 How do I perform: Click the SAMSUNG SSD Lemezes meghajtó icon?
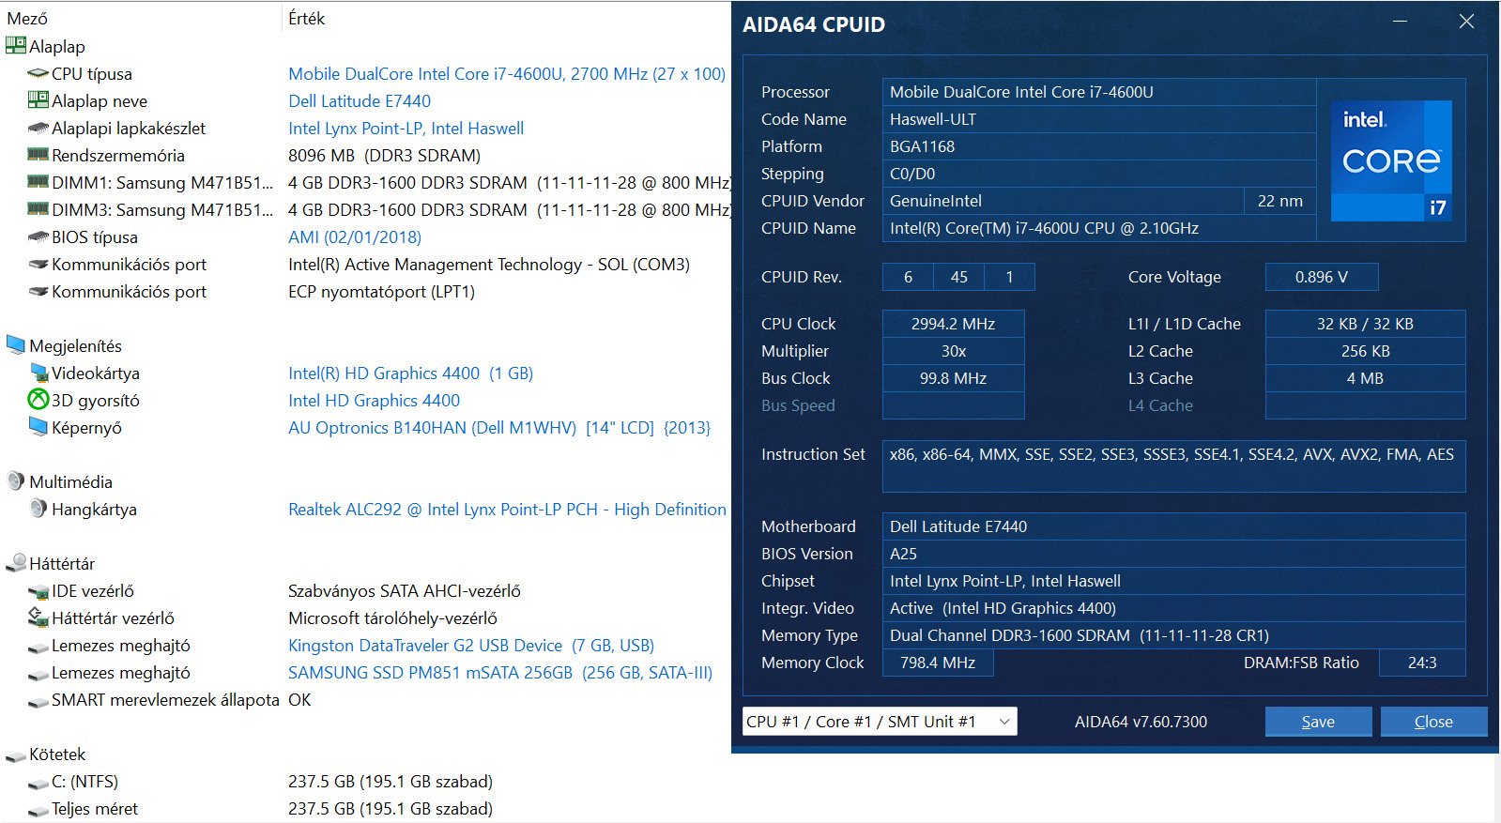point(38,674)
